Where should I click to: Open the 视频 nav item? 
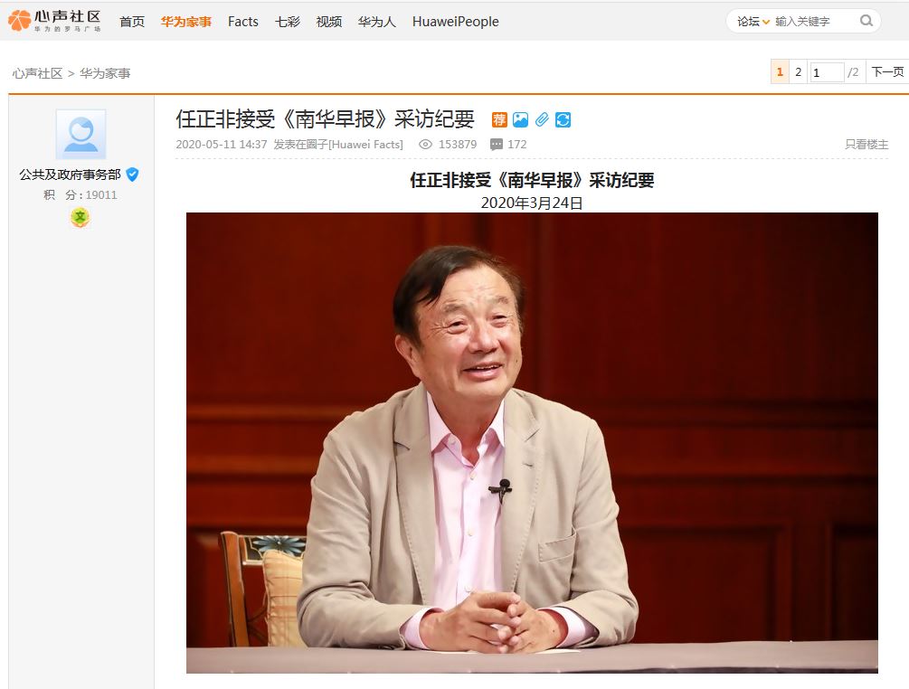(x=328, y=22)
